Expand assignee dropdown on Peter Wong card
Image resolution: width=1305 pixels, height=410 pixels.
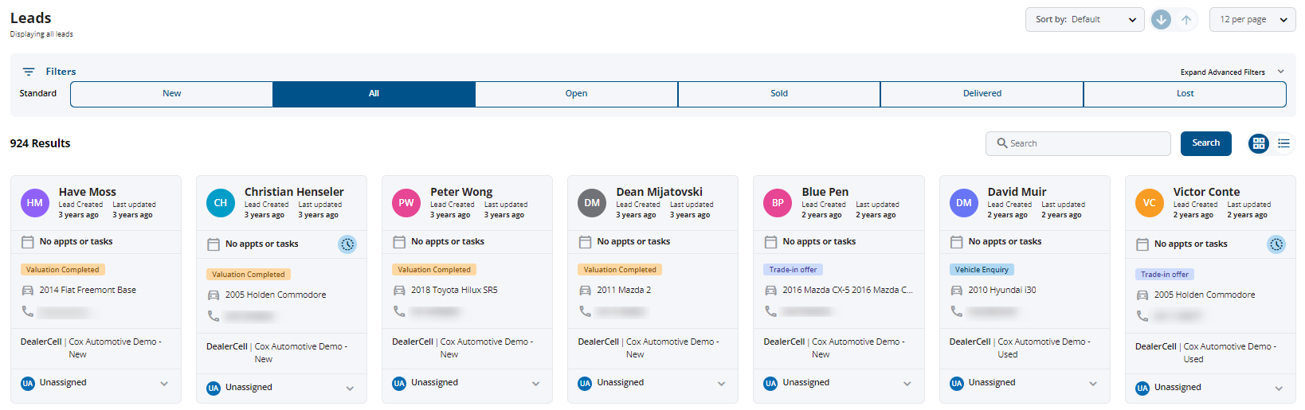click(536, 384)
